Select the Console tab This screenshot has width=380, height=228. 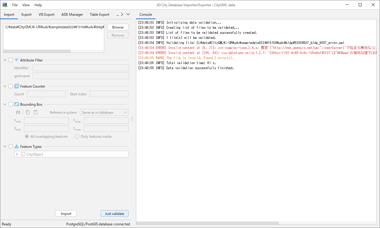click(146, 14)
